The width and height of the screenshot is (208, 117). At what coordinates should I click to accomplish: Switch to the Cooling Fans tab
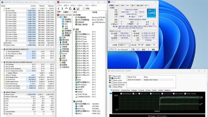[x=125, y=90]
